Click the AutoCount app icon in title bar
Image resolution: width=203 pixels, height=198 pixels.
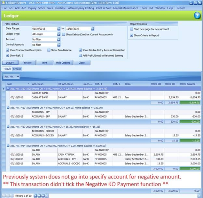click(x=3, y=3)
